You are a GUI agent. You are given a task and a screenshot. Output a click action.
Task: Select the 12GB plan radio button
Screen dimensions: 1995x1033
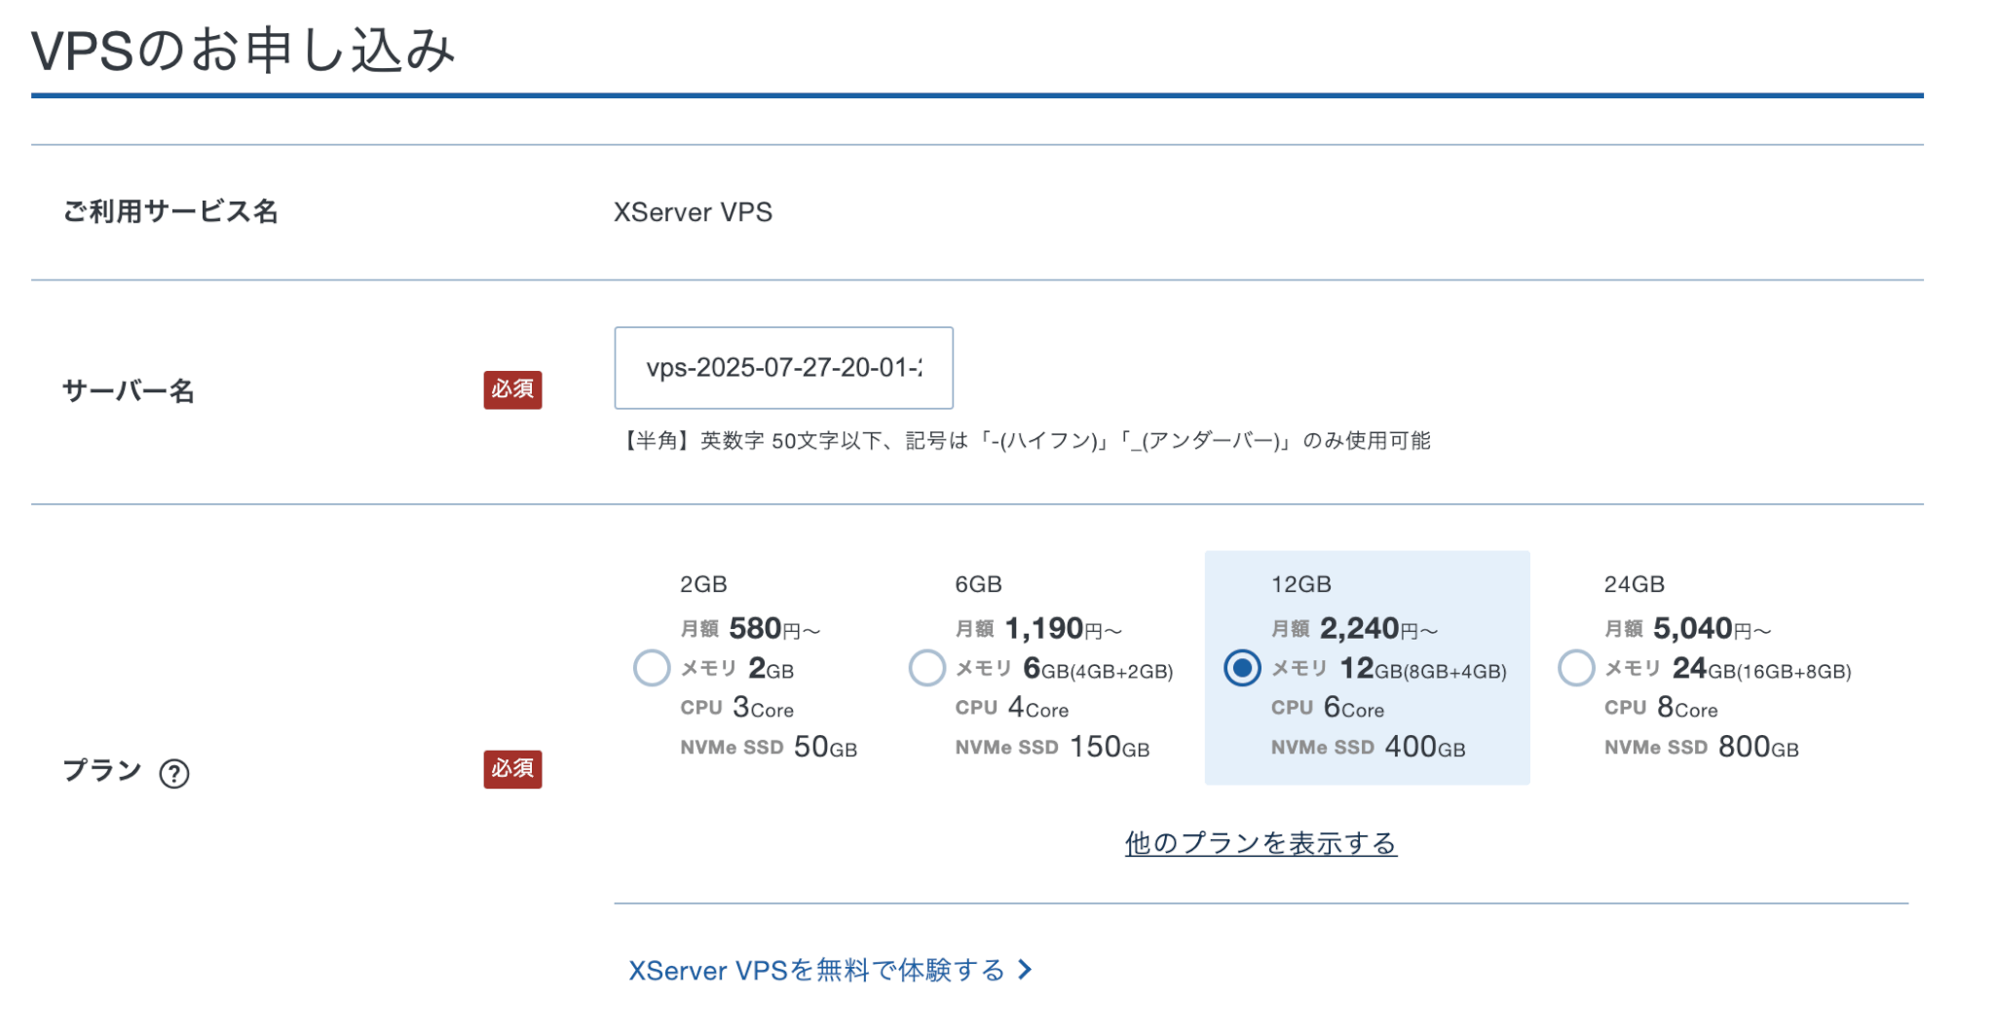point(1242,669)
